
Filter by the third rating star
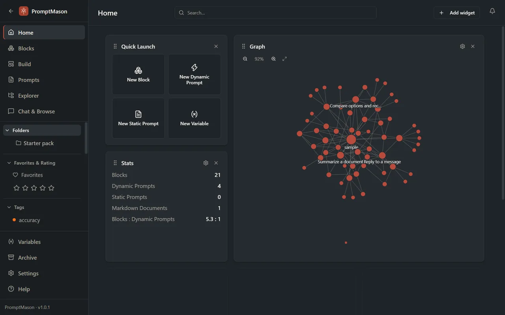pyautogui.click(x=34, y=188)
